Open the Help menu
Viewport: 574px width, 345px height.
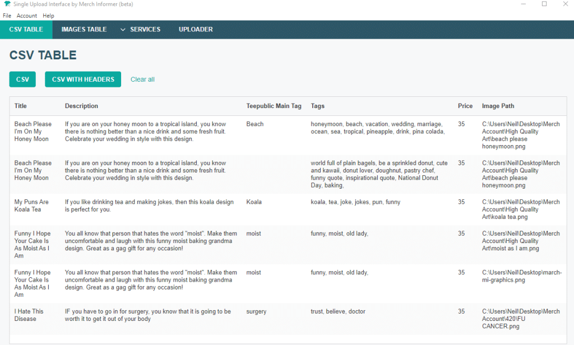pos(48,16)
